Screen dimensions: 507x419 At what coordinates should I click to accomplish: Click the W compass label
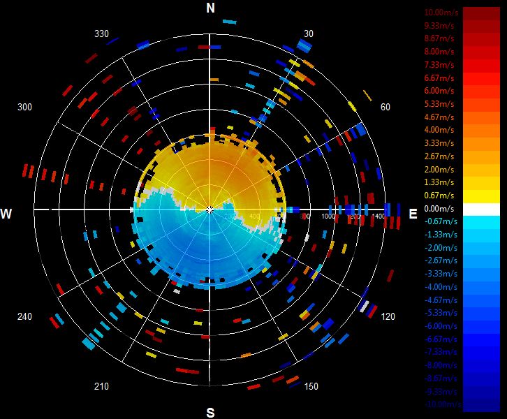point(6,214)
